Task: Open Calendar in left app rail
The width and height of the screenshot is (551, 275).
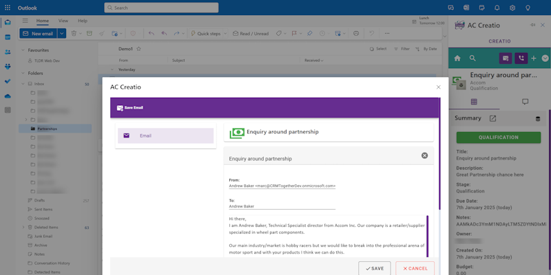Action: tap(8, 37)
